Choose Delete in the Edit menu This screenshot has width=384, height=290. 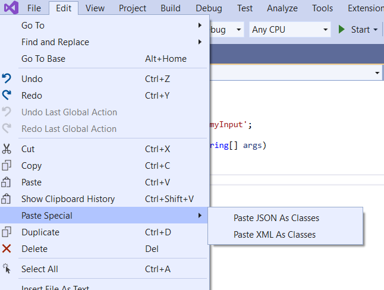[105, 248]
